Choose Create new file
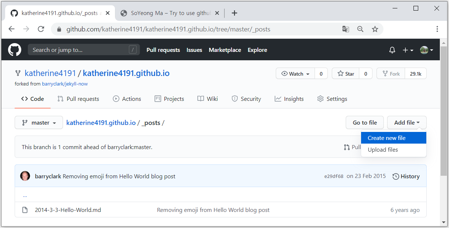This screenshot has width=449, height=228. tap(394, 138)
